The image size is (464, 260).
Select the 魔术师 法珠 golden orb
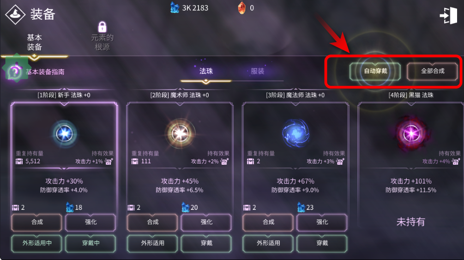tap(180, 133)
